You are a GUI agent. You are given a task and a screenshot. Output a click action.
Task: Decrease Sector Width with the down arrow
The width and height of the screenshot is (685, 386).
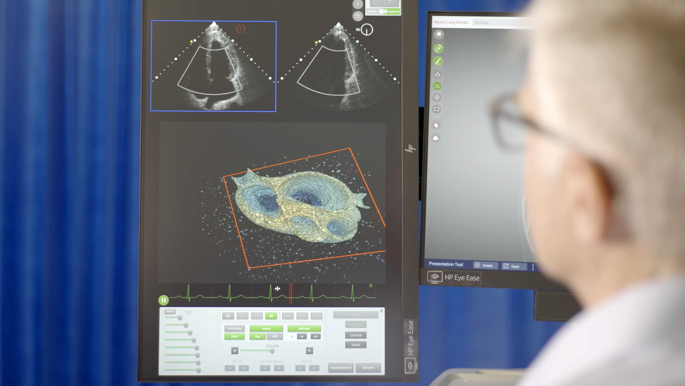pyautogui.click(x=265, y=368)
